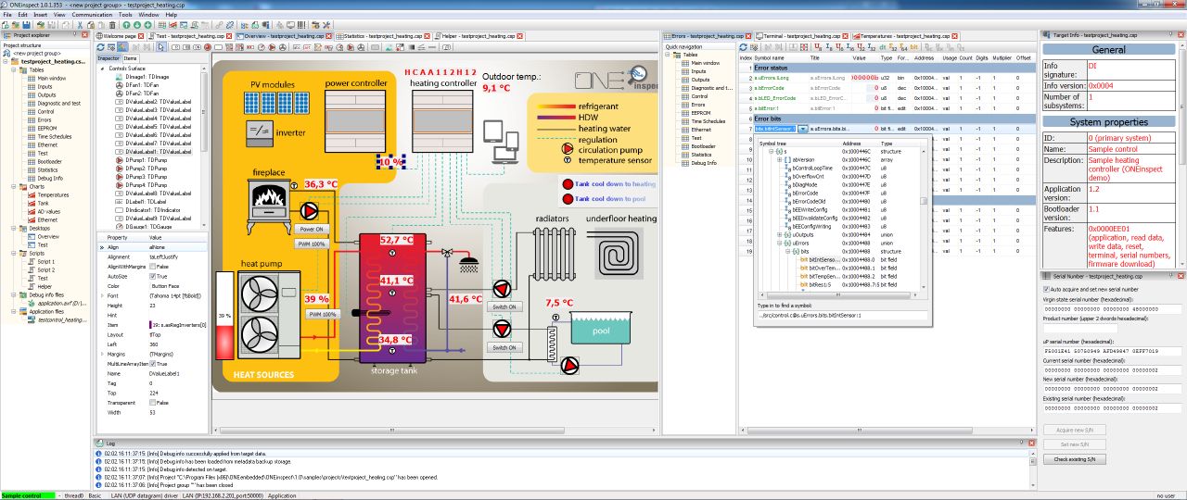Click the Project explorer pin icon
Viewport: 1187px width, 500px height.
pos(75,35)
